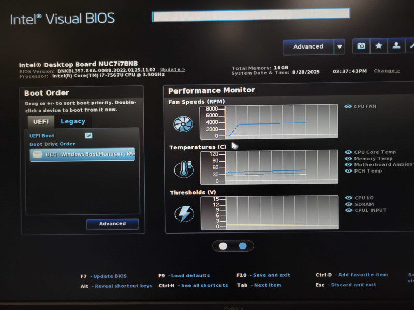Hide the CPU1 INPUT voltage line
Screen dimensions: 414x310
coord(348,210)
